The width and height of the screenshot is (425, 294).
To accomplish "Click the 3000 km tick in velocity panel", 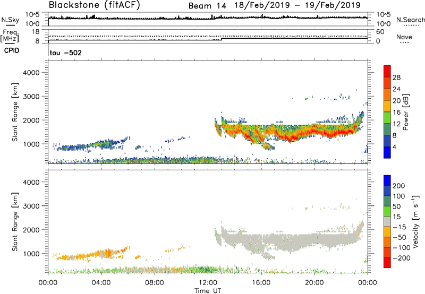I will point(31,206).
